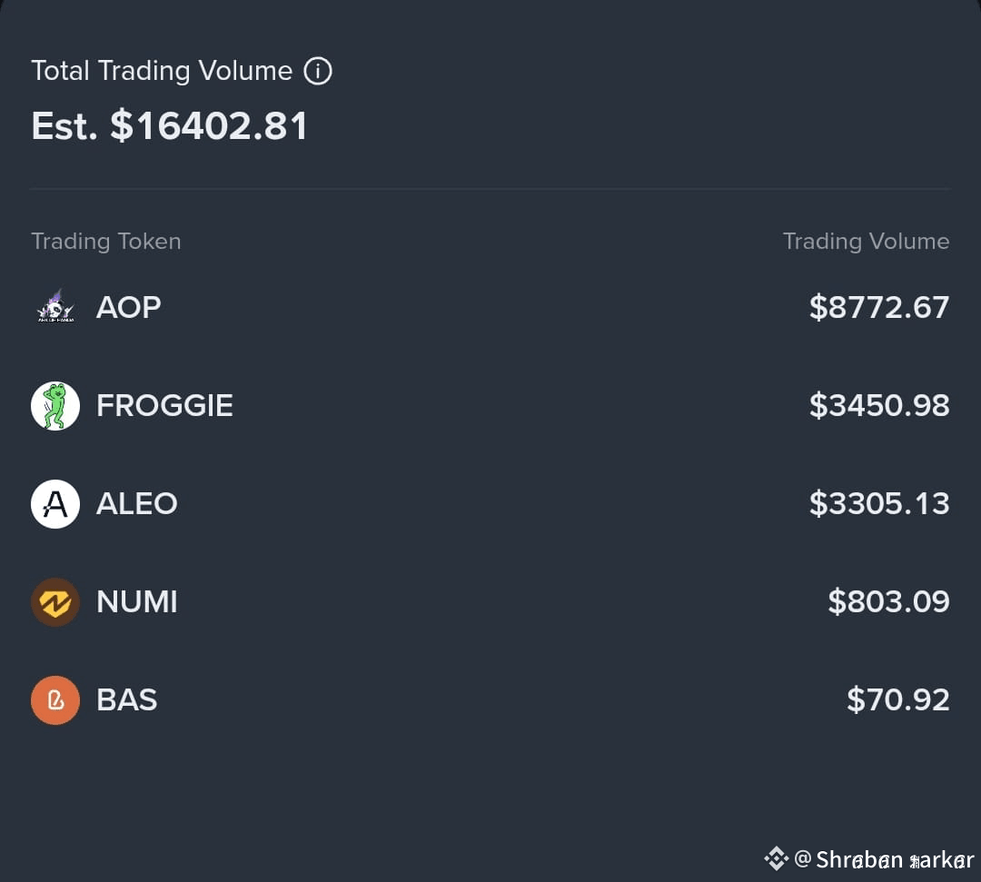This screenshot has height=882, width=981.
Task: Select the NUMI token label
Action: [137, 602]
